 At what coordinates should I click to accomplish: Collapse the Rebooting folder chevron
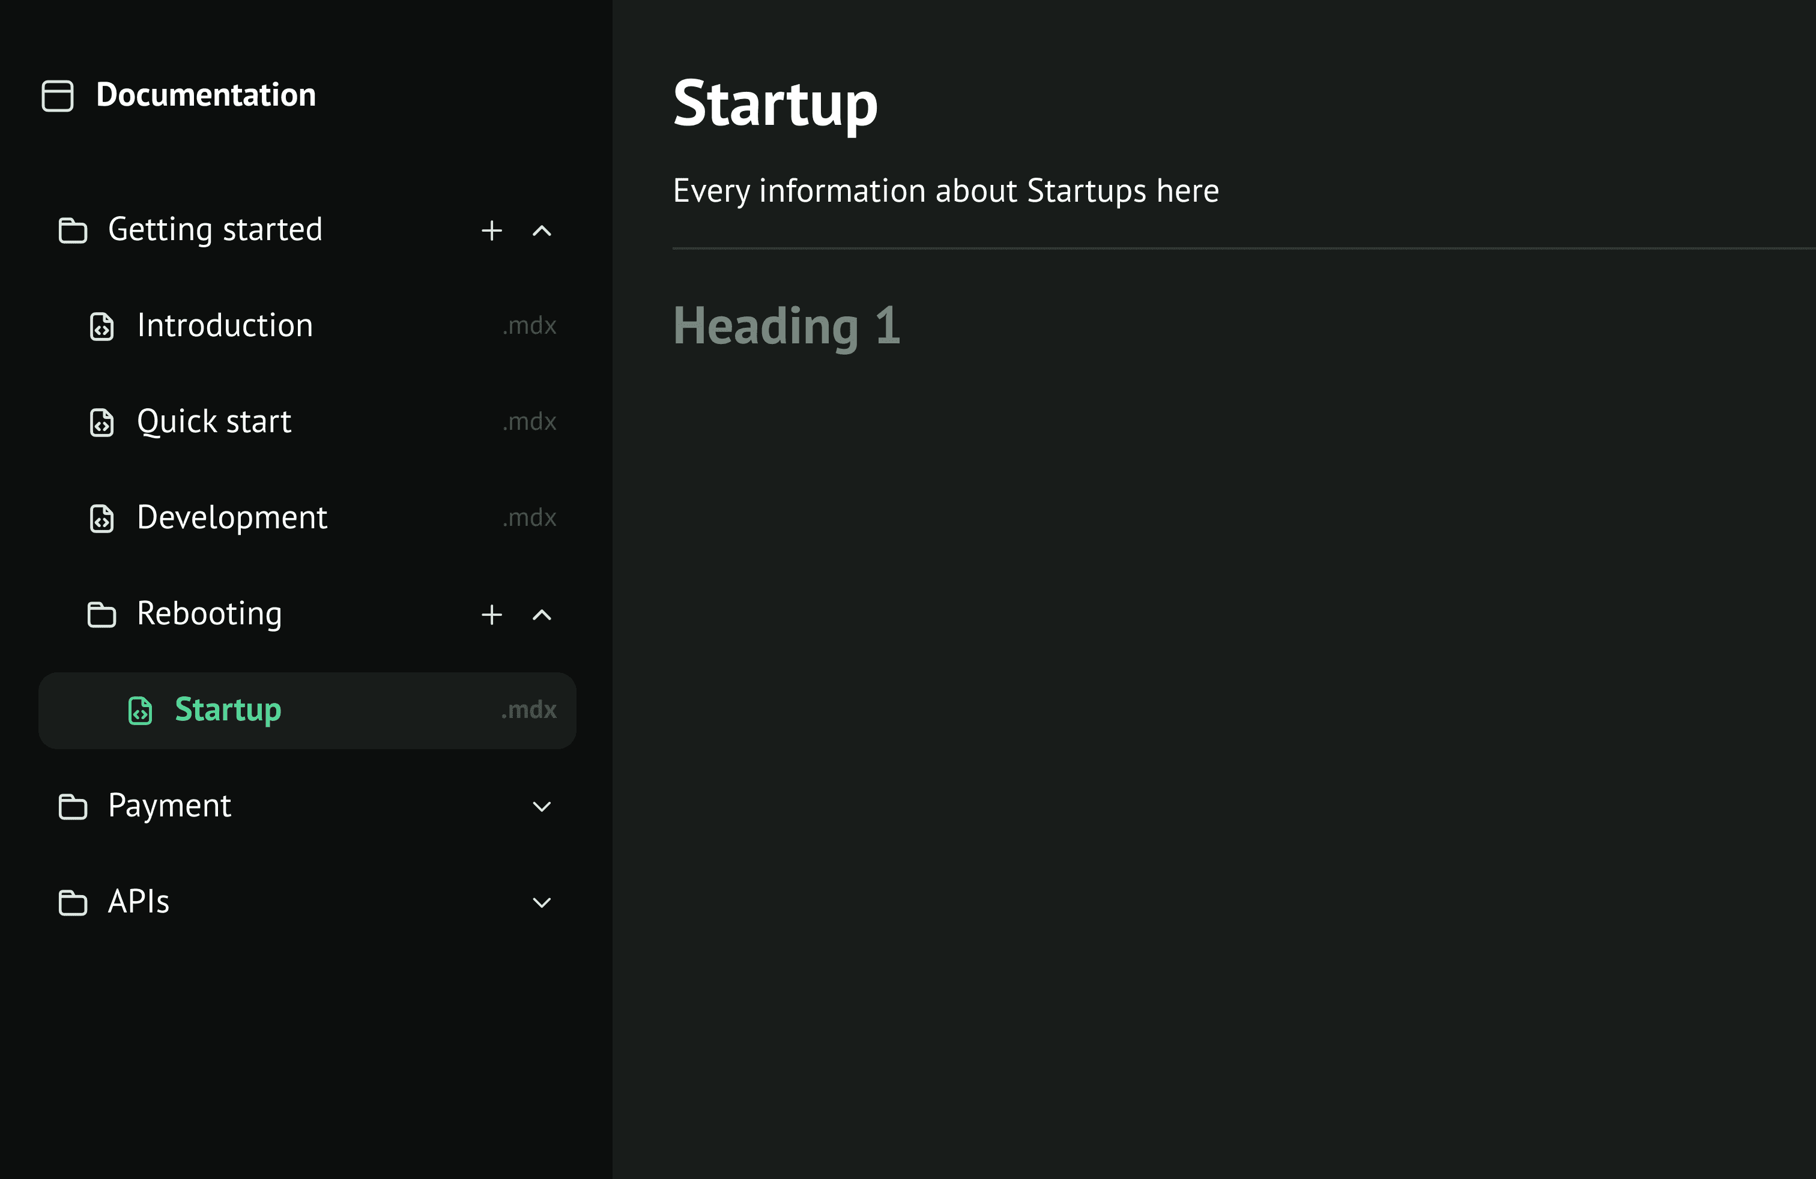click(542, 615)
